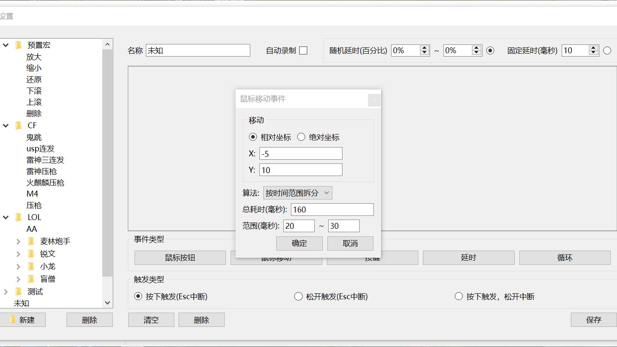Click the 盲僧 folder icon
This screenshot has height=347, width=617.
[x=31, y=279]
